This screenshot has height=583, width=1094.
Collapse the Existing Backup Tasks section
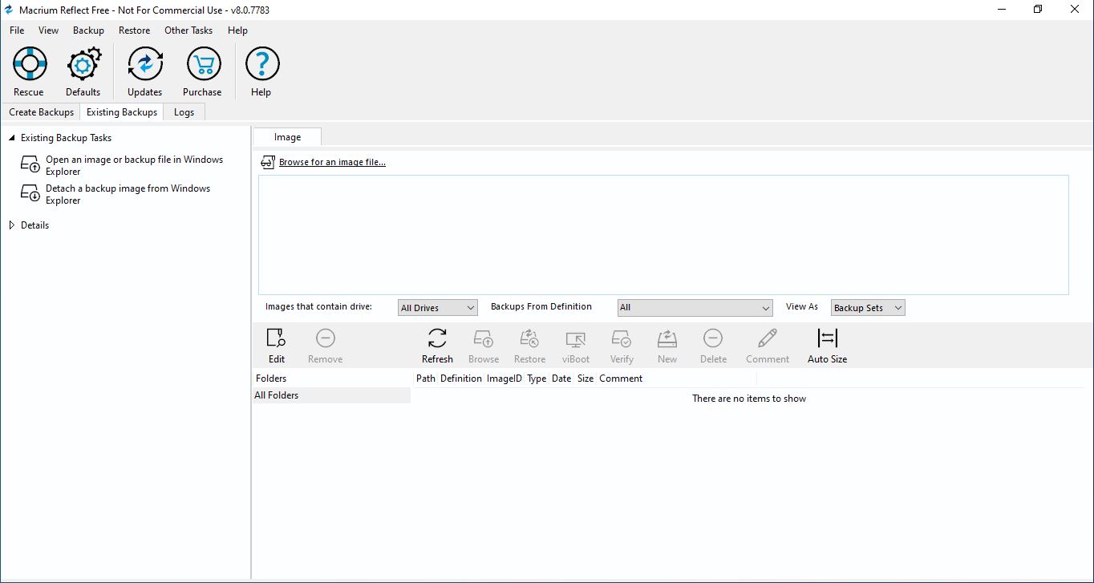coord(11,138)
